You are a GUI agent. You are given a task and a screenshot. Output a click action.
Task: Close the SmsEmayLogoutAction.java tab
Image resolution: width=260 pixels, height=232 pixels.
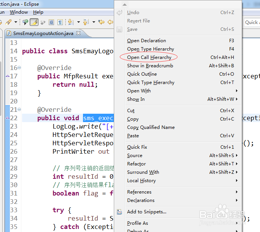coord(78,33)
